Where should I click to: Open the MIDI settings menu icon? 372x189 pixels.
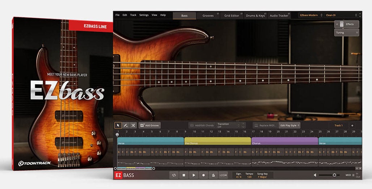point(353,175)
